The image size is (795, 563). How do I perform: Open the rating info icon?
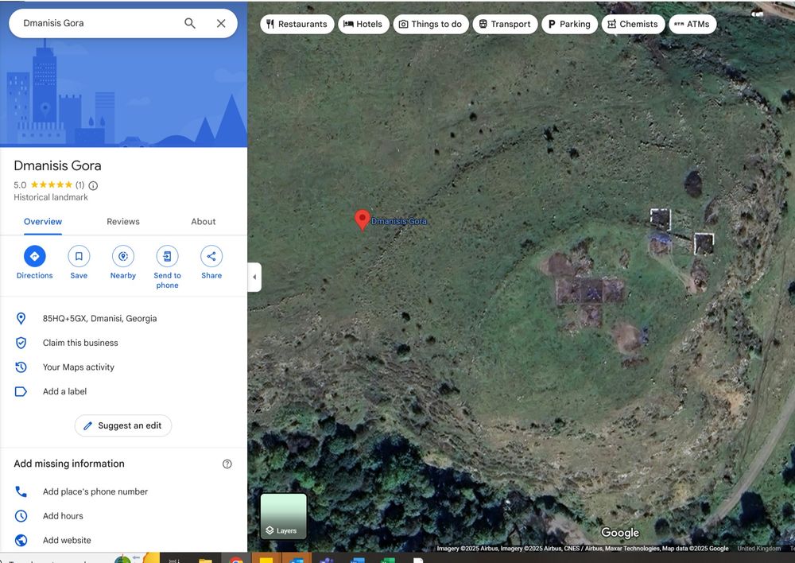click(x=93, y=185)
